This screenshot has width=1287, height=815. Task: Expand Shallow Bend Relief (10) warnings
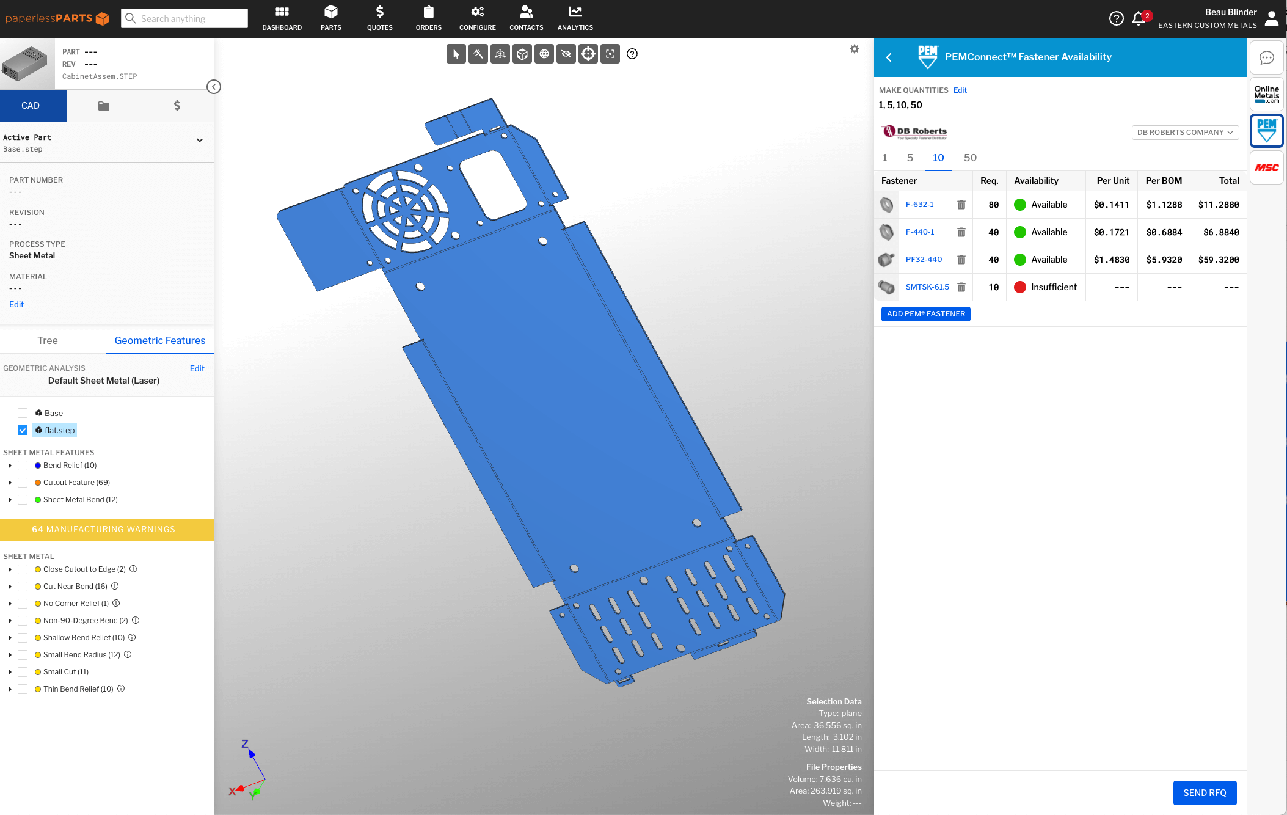point(10,638)
